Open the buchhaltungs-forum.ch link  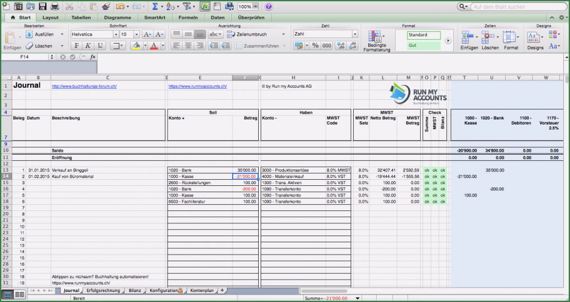click(x=84, y=87)
